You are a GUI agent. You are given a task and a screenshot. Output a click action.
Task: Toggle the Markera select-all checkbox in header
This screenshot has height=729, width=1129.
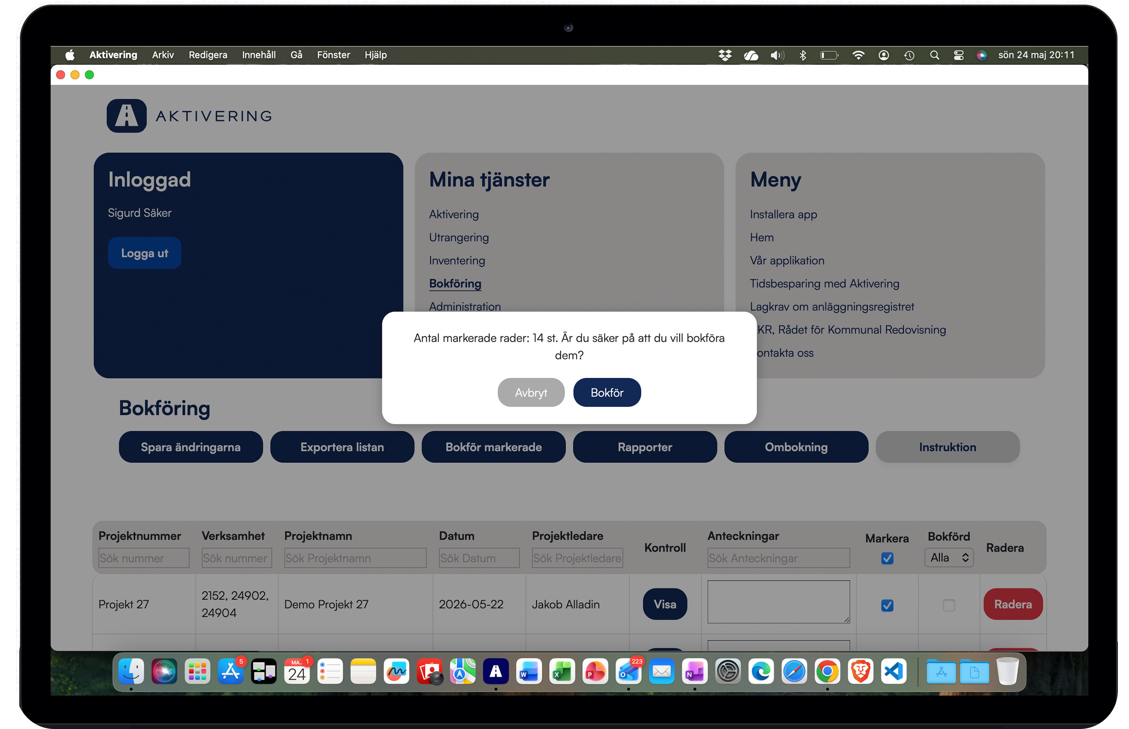887,558
